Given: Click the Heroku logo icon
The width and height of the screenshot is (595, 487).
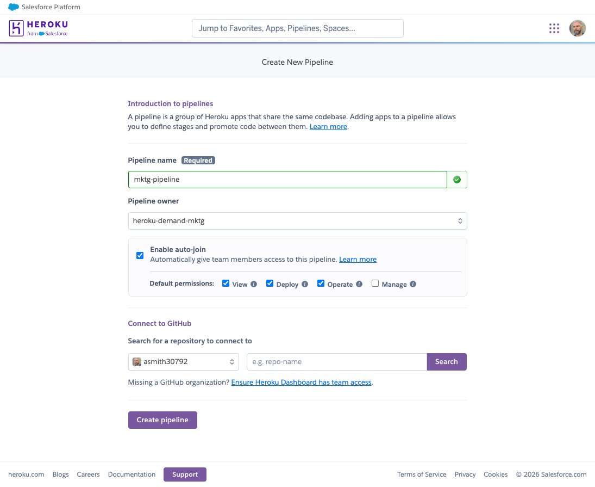Looking at the screenshot, I should (x=16, y=28).
